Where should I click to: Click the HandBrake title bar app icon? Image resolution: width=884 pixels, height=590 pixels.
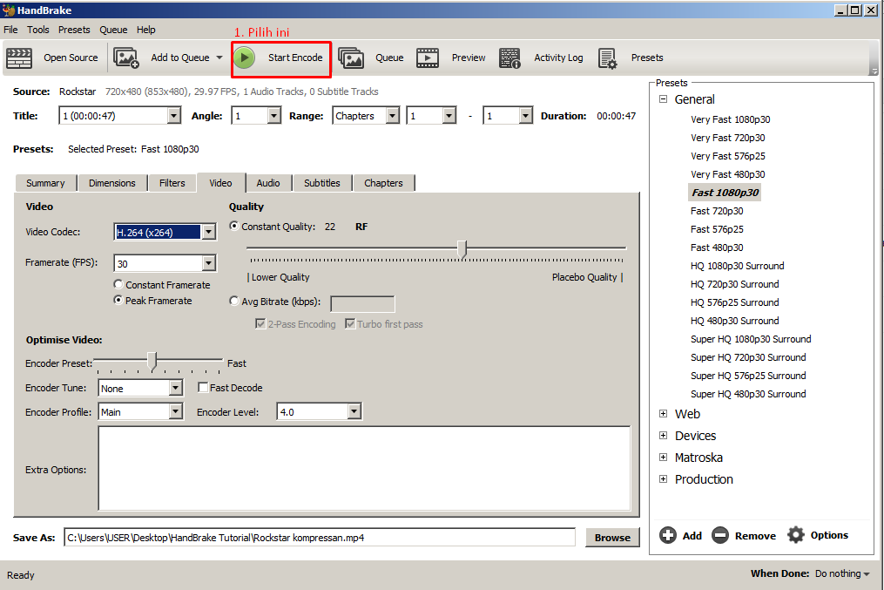[x=9, y=10]
